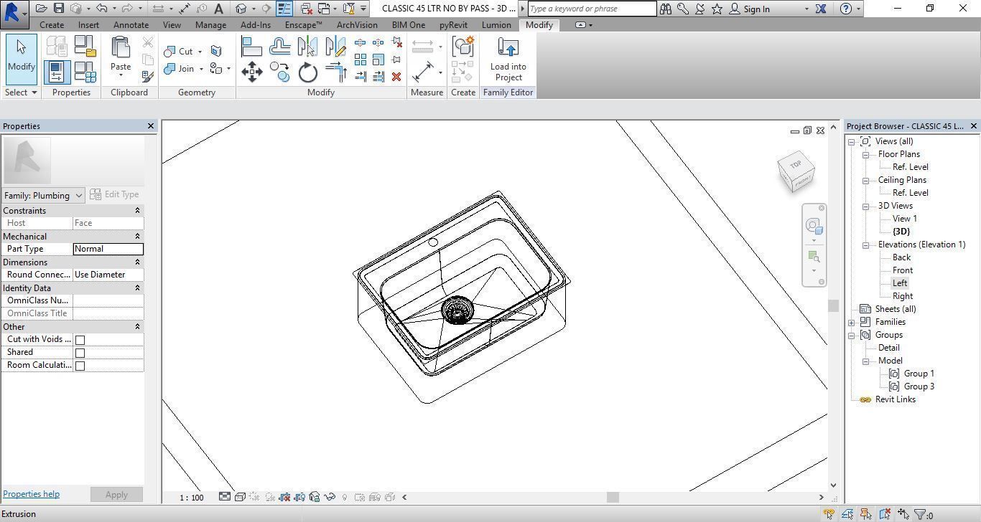Toggle the Room Calculation Point checkbox

click(80, 366)
